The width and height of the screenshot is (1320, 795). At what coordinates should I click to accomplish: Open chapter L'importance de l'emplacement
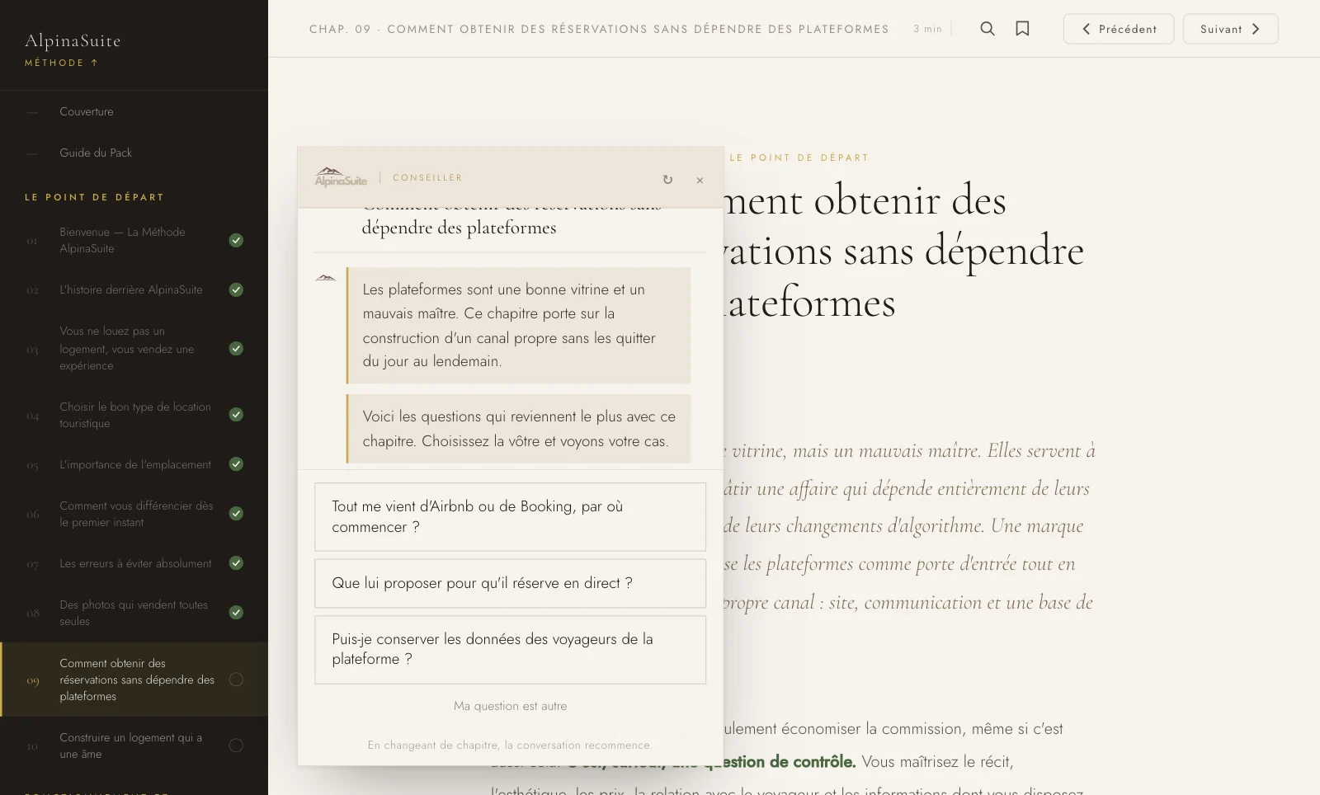134,464
